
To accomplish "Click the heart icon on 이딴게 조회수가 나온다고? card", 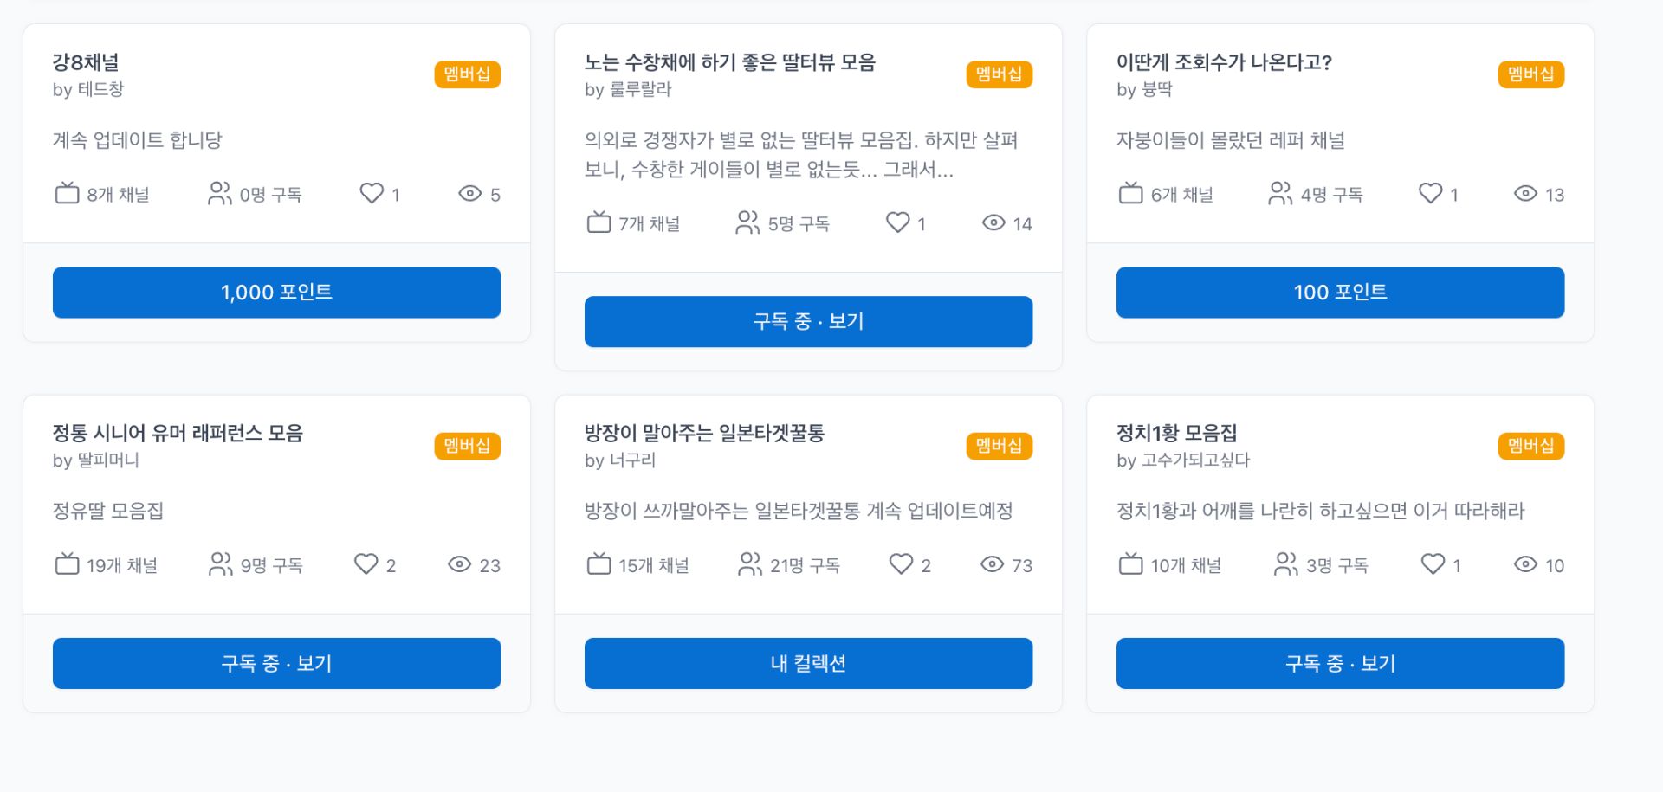I will (x=1431, y=193).
